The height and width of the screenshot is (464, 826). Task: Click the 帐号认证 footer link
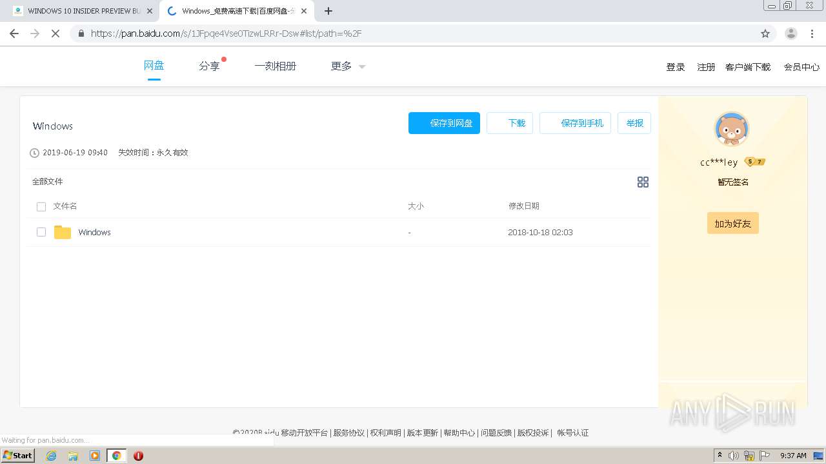573,433
